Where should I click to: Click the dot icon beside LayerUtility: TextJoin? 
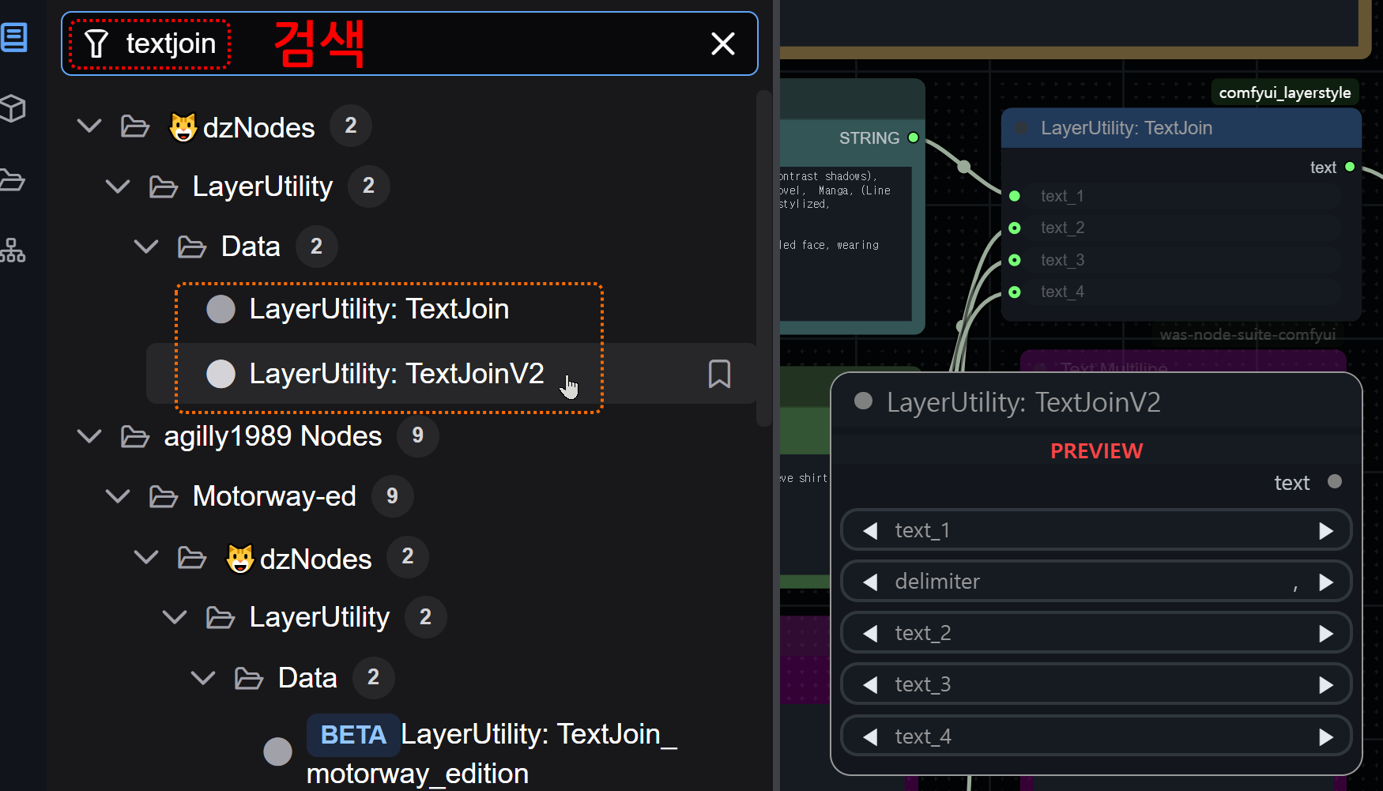(220, 309)
